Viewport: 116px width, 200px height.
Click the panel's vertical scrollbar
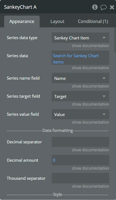pyautogui.click(x=115, y=40)
